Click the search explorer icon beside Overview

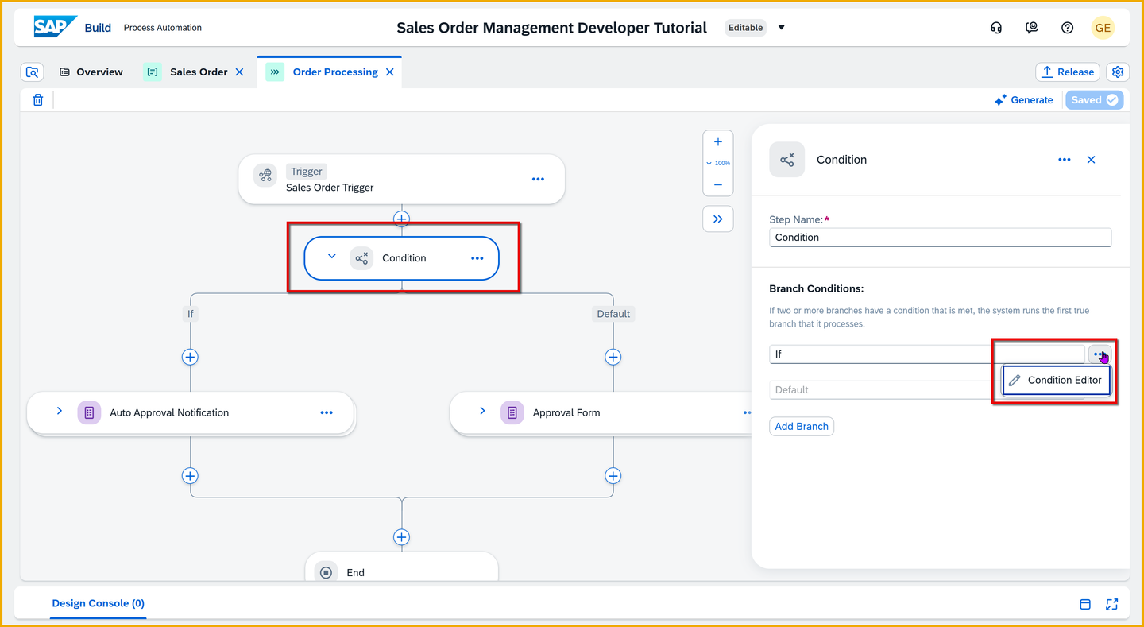(x=32, y=72)
